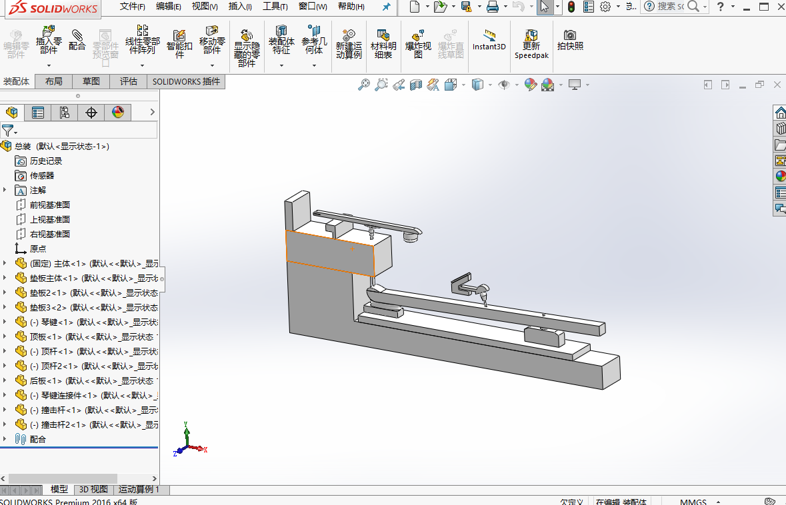Take a snapshot with the 拍快照 icon

pos(570,40)
